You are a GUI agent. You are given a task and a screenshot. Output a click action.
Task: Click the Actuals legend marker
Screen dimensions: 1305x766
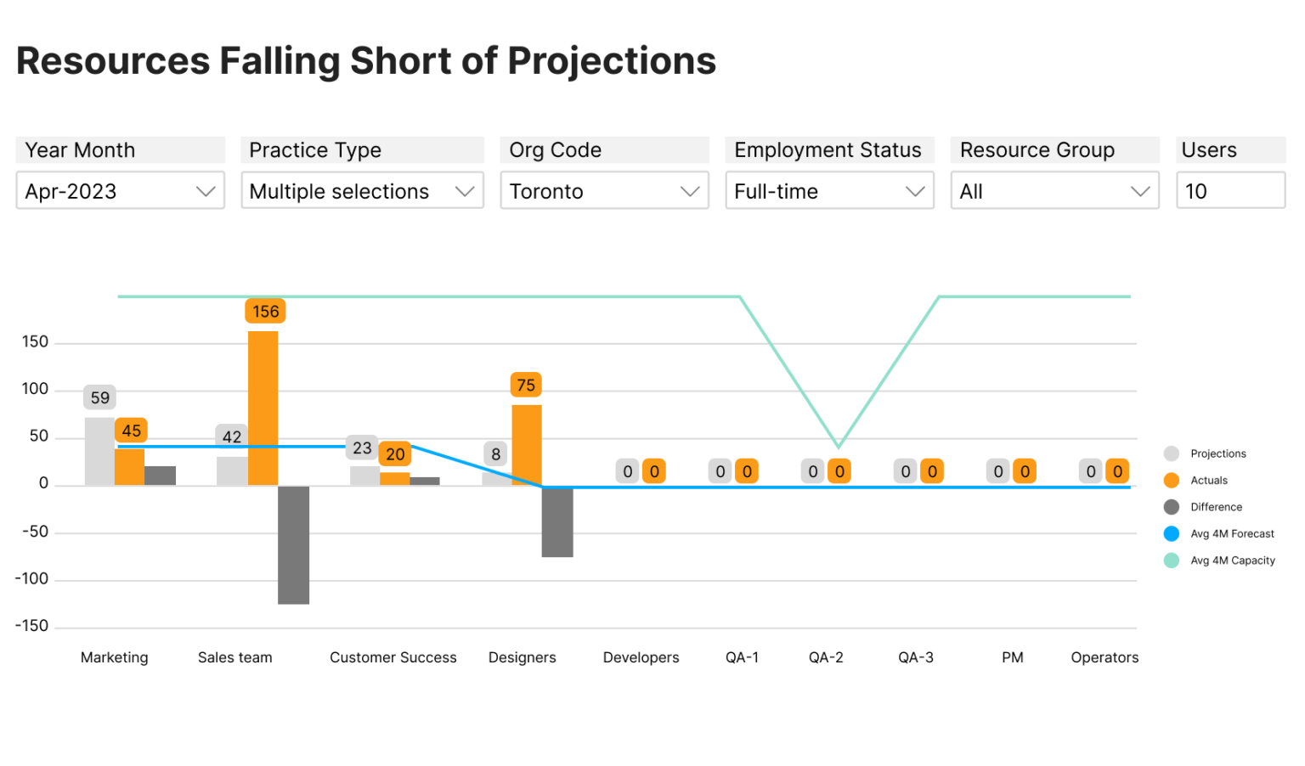click(1172, 480)
